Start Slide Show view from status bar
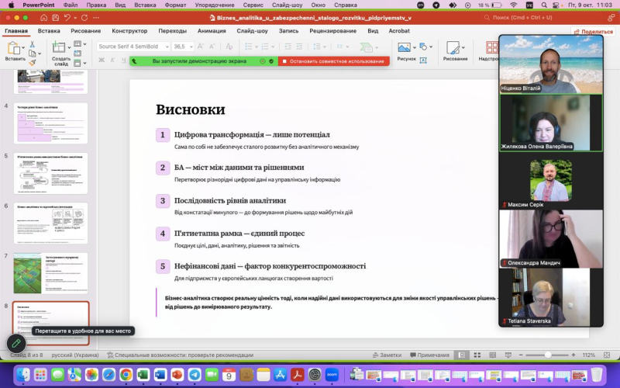This screenshot has width=620, height=388. click(508, 355)
